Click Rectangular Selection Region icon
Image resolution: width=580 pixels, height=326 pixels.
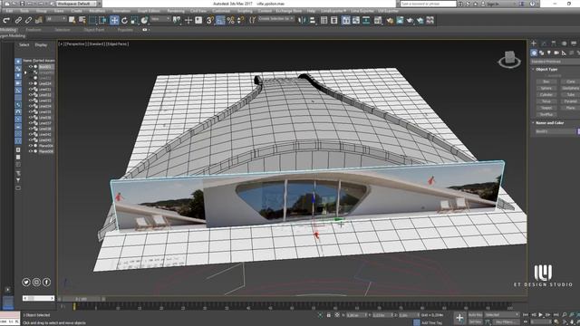pyautogui.click(x=92, y=20)
